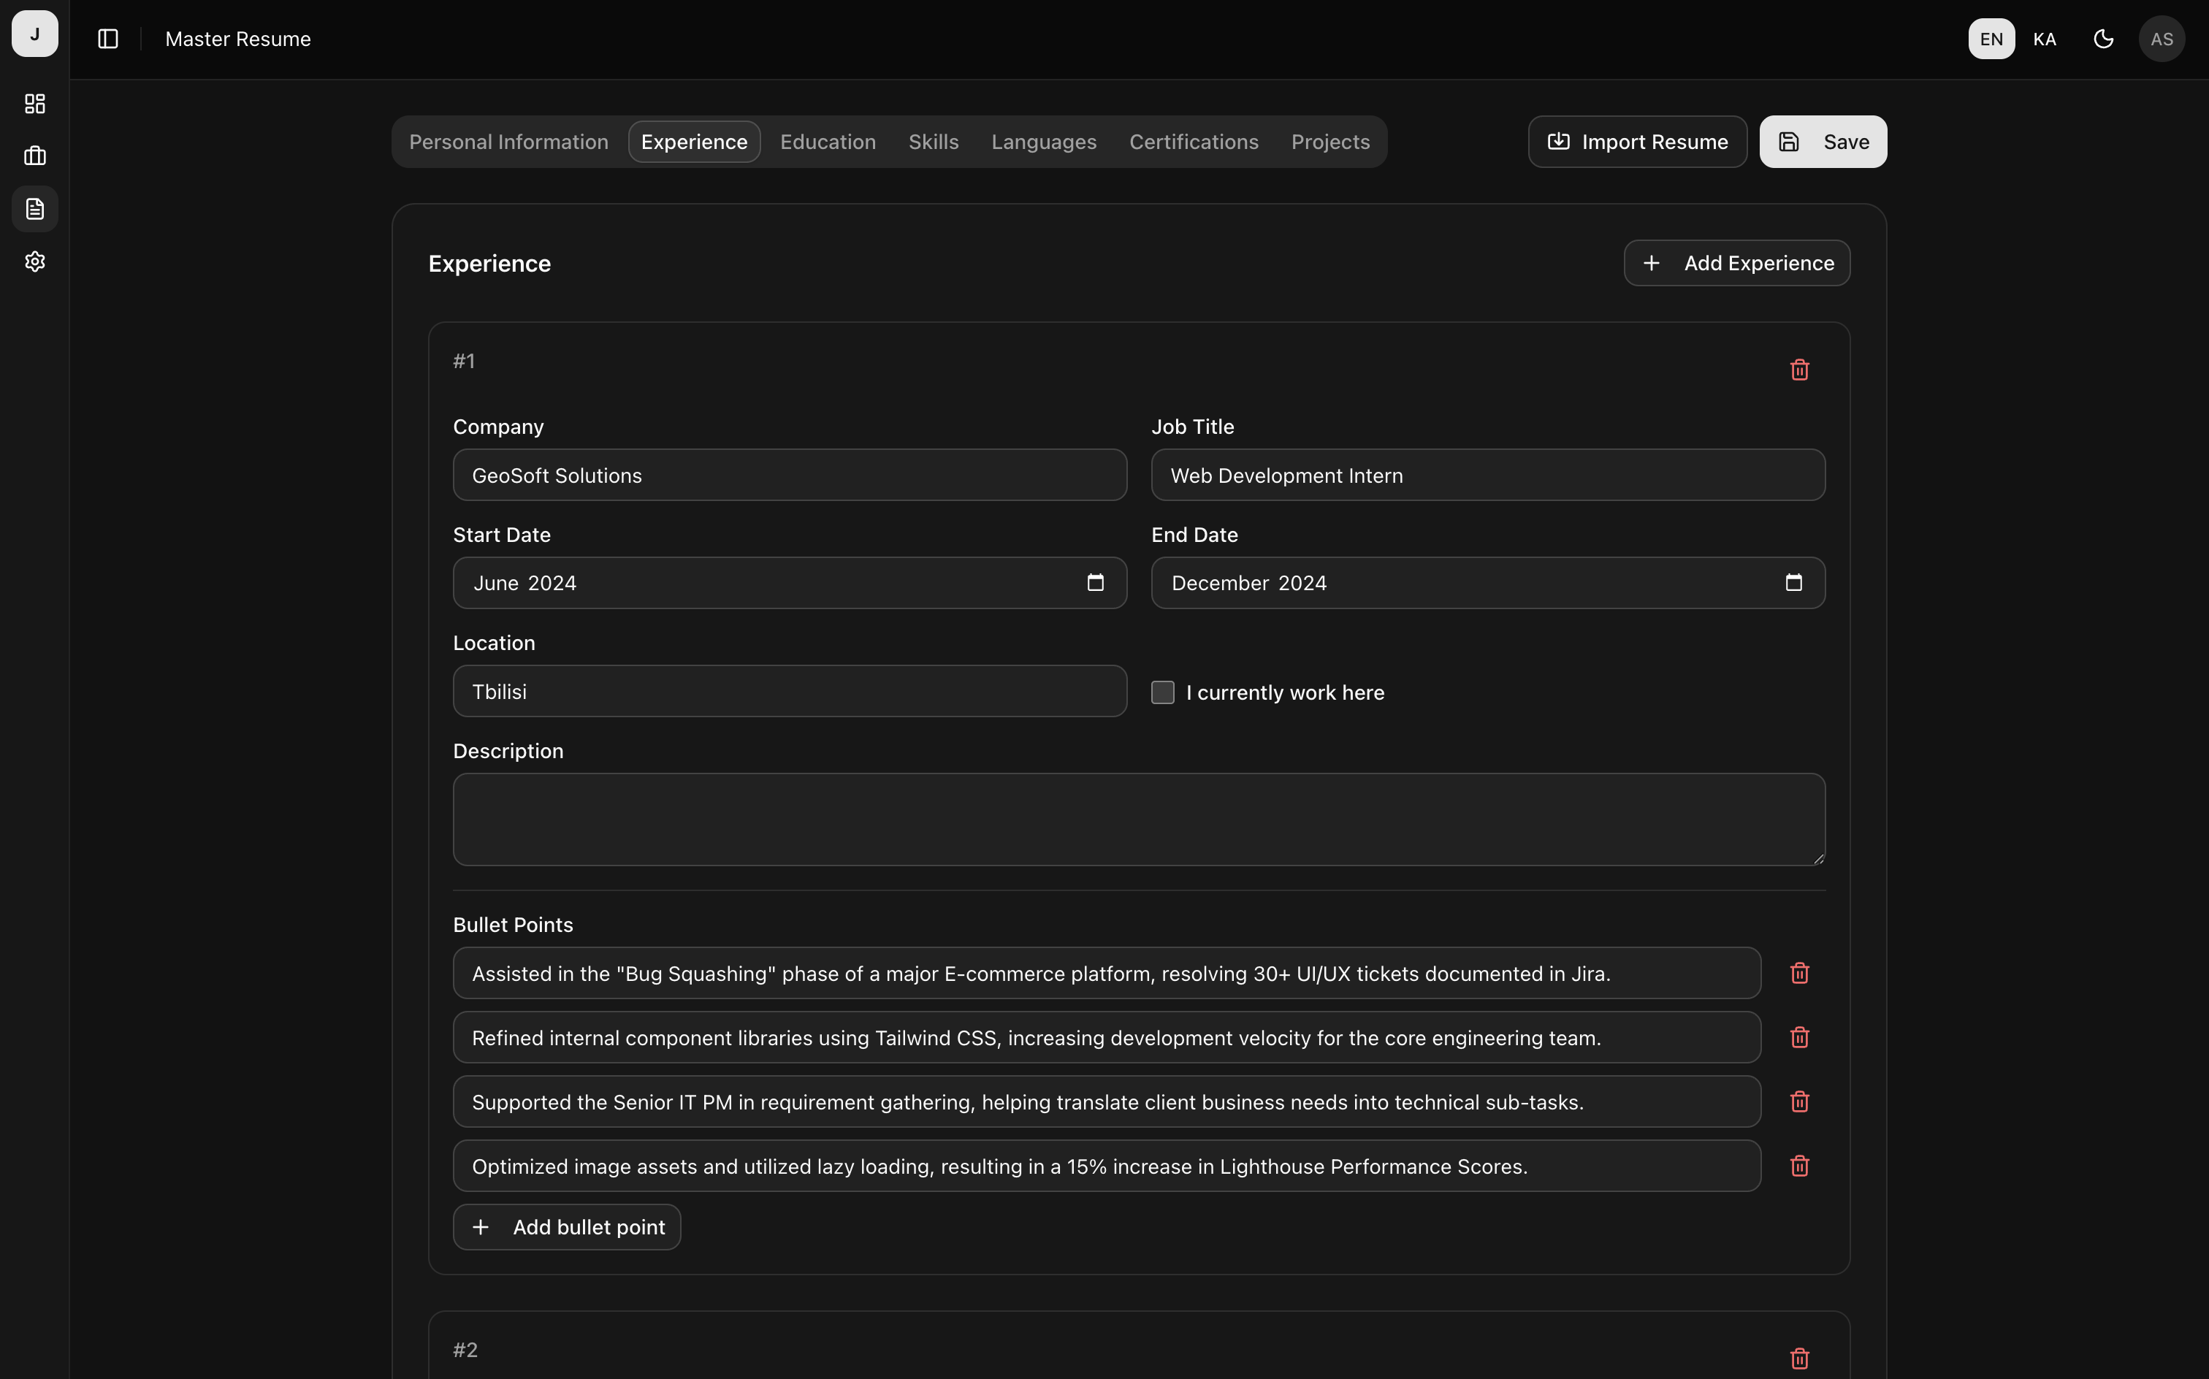Click the dashboard grid icon in sidebar
The height and width of the screenshot is (1379, 2209).
pyautogui.click(x=34, y=104)
